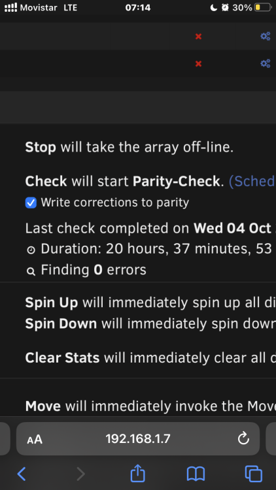Viewport: 276px width, 490px height.
Task: Reload the page with the refresh icon
Action: (243, 439)
